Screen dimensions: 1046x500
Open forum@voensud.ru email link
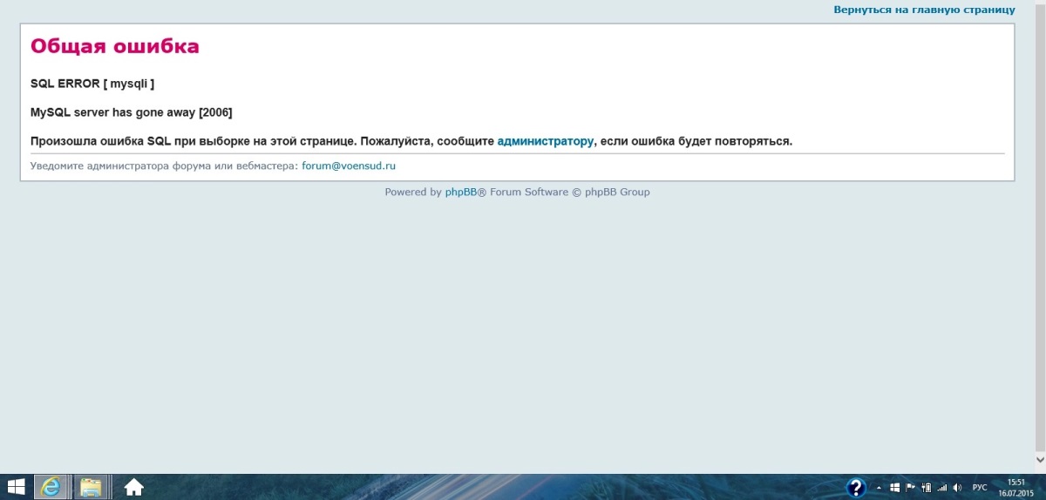coord(349,166)
